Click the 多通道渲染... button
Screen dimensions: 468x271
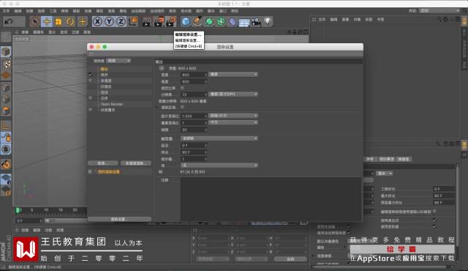(136, 163)
